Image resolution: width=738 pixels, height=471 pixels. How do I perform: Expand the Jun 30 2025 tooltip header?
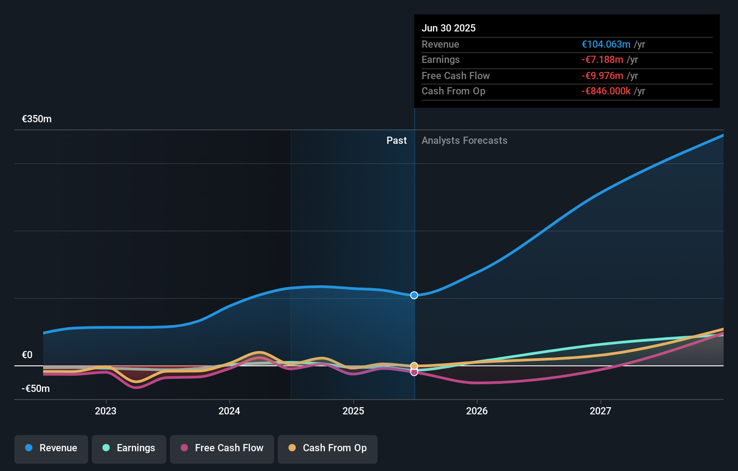coord(449,28)
